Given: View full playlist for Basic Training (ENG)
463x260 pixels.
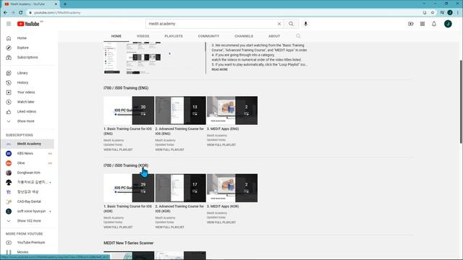Looking at the screenshot, I should pos(118,149).
